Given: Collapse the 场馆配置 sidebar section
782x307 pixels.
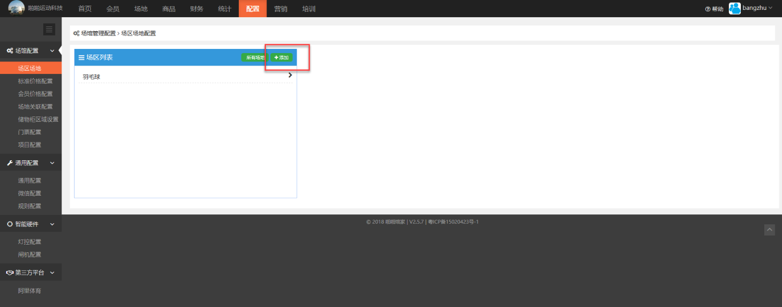Looking at the screenshot, I should [31, 51].
